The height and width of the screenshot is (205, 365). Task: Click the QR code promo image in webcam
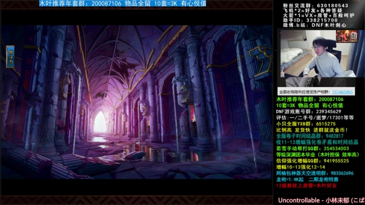tap(347, 36)
